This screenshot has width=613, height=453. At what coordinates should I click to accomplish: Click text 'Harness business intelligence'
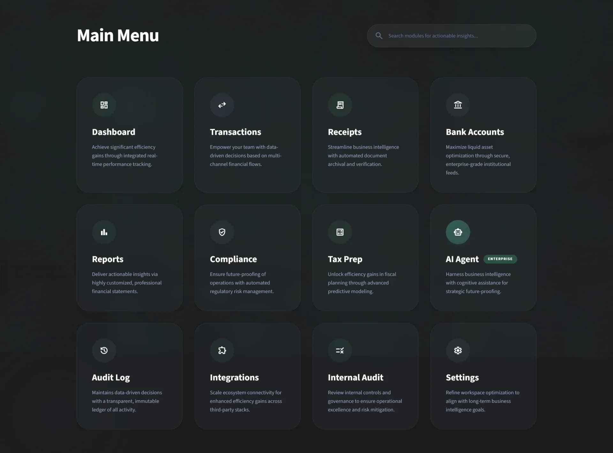478,274
